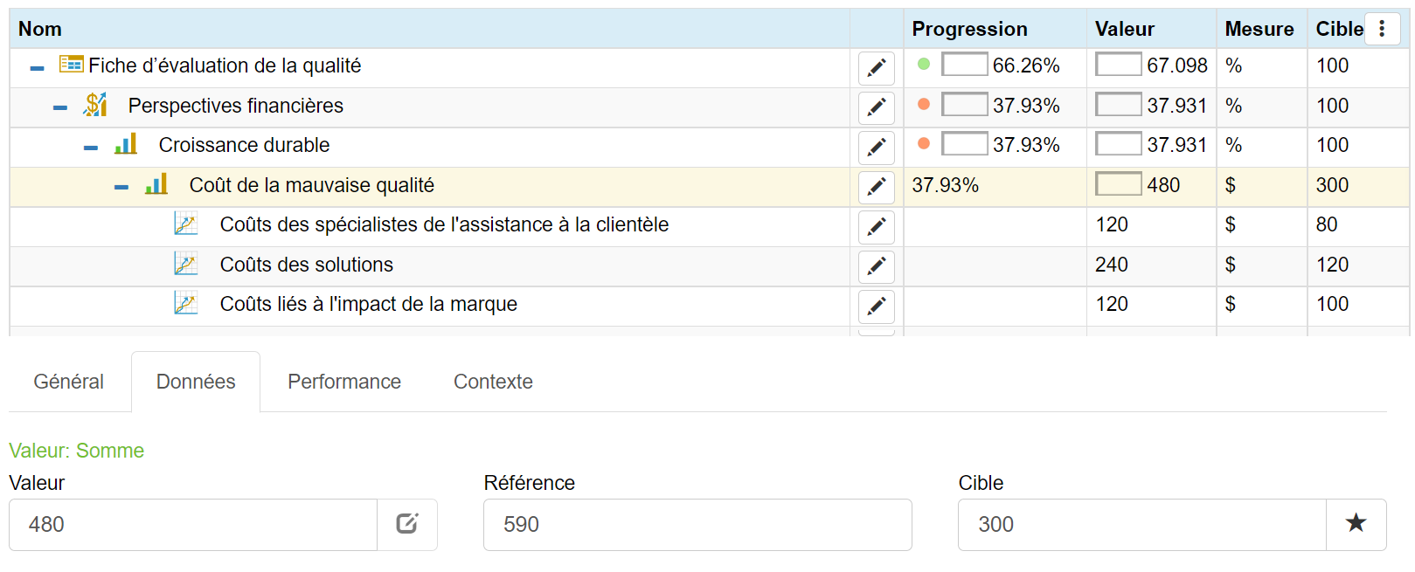Viewport: 1415px width, 572px height.
Task: Click the Valeur: Somme link
Action: (77, 451)
